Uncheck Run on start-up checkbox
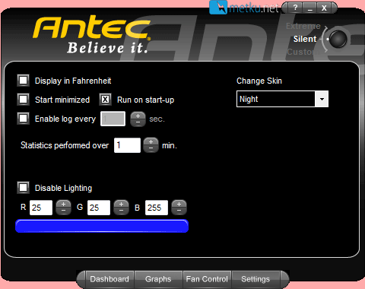365x289 pixels. pyautogui.click(x=105, y=100)
